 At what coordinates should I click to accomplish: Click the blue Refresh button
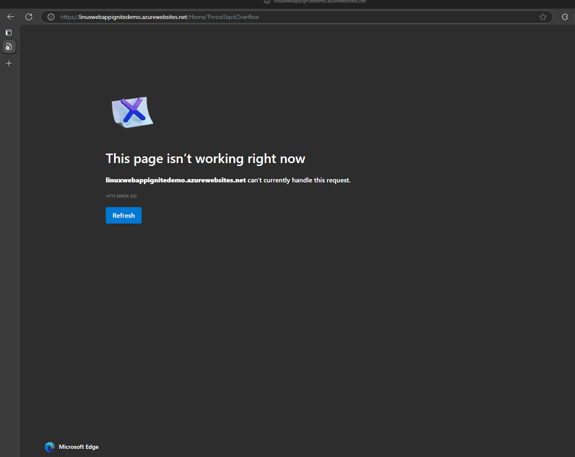pyautogui.click(x=123, y=215)
